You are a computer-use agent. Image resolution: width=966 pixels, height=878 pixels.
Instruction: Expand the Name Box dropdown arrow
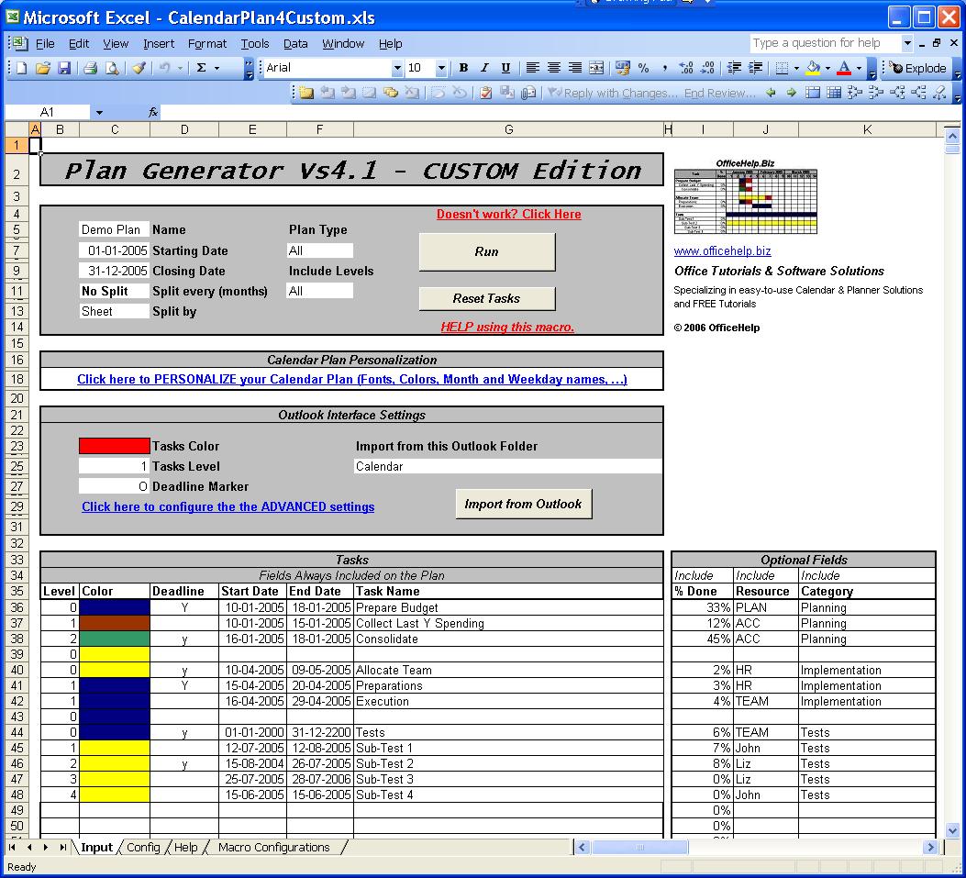(98, 112)
